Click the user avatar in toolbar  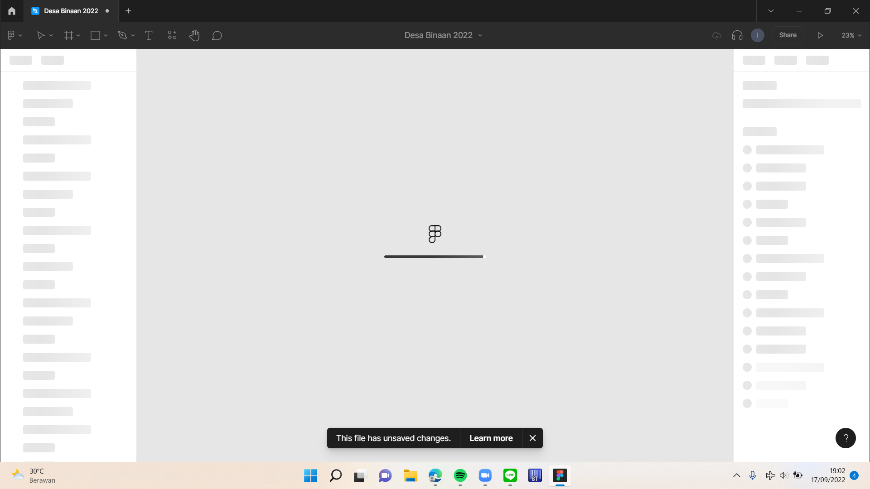point(758,35)
